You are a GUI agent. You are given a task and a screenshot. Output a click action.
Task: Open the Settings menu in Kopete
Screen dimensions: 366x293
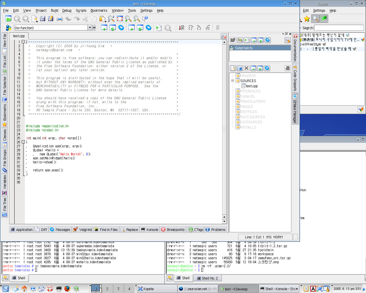tap(319, 11)
